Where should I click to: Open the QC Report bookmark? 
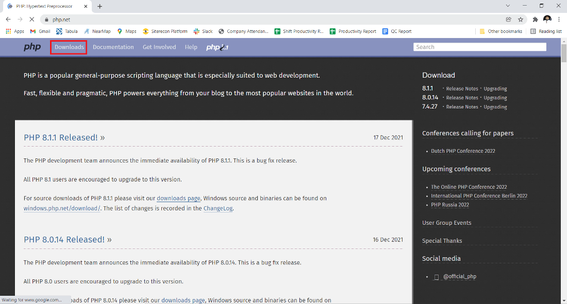[x=397, y=31]
